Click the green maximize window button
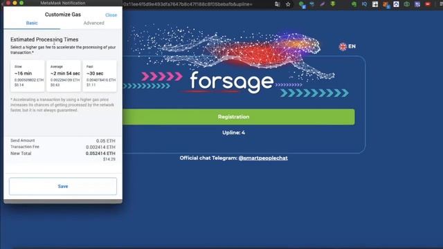The height and width of the screenshot is (249, 443). coord(21,3)
